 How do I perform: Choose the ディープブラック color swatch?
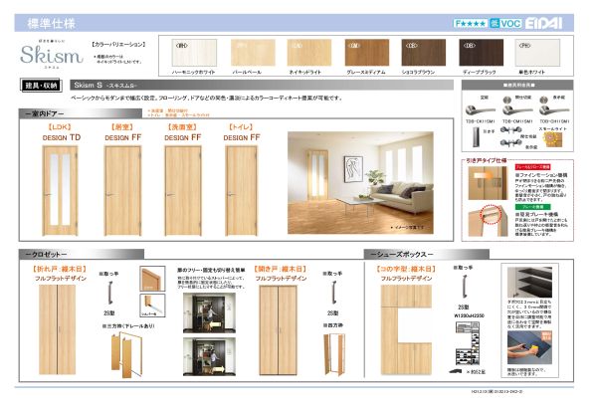click(481, 53)
